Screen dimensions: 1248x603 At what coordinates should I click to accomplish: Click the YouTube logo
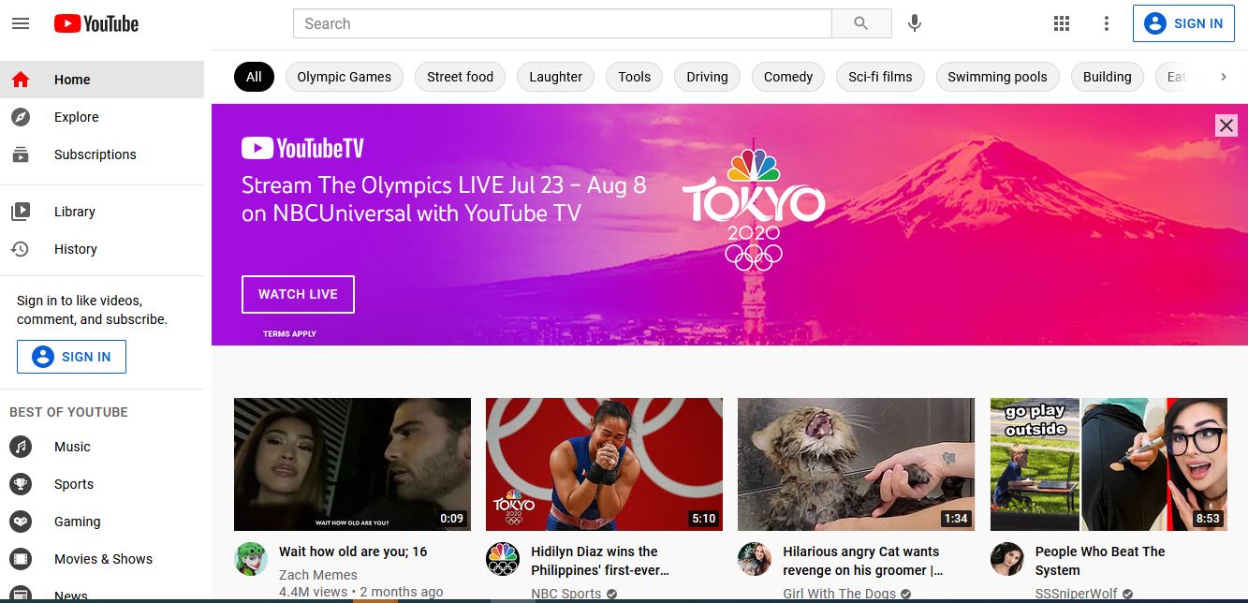tap(96, 23)
